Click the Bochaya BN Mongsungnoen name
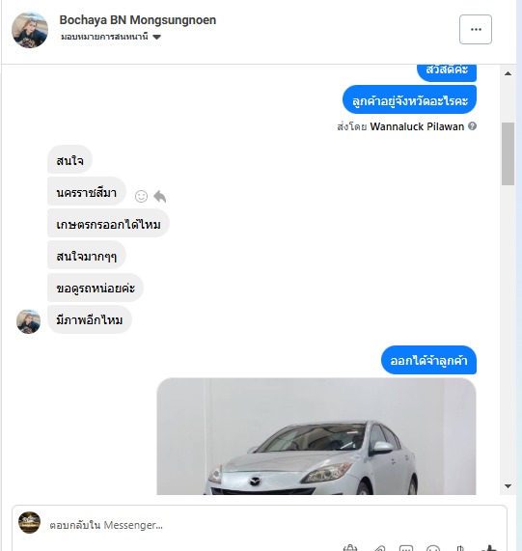 (x=138, y=20)
